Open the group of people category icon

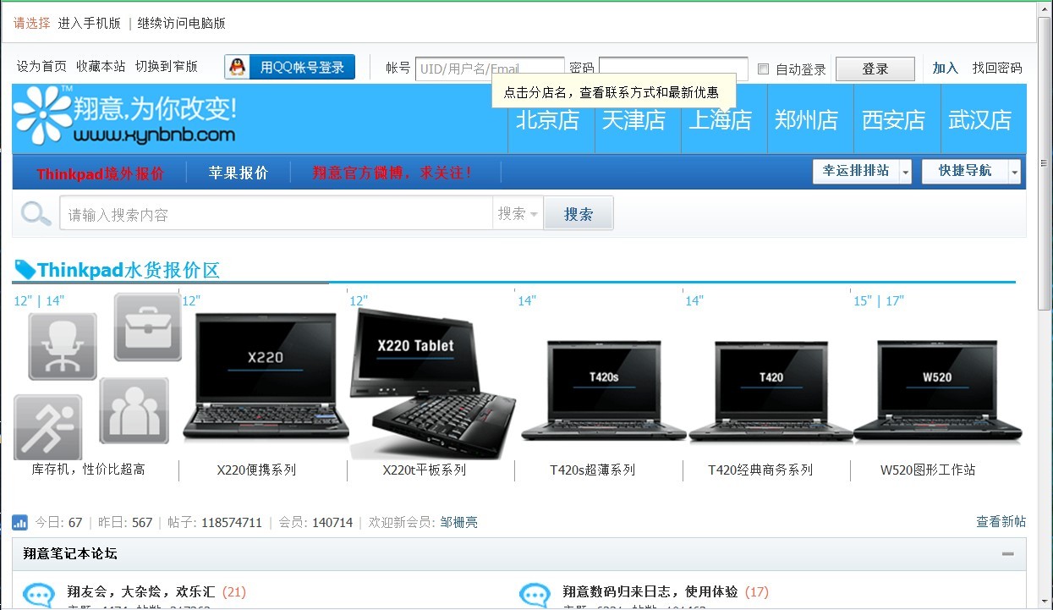(134, 410)
